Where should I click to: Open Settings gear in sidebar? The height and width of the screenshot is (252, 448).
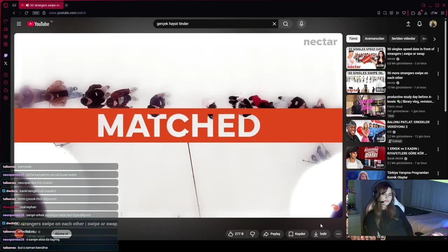(x=6, y=98)
